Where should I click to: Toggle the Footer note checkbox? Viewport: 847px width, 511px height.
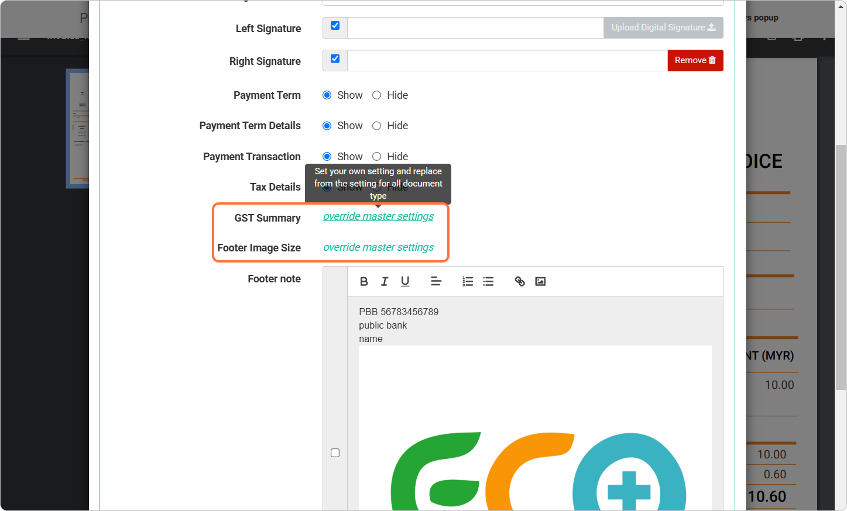[x=335, y=453]
